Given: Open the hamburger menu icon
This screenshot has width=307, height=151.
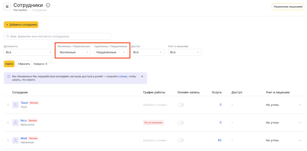Looking at the screenshot, I should [7, 7].
